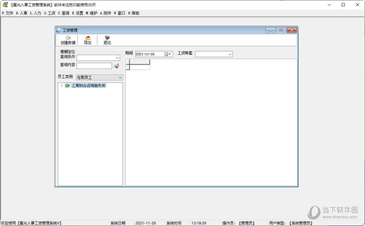365x226 pixels.
Task: Open the 人力 menu
Action: click(36, 13)
